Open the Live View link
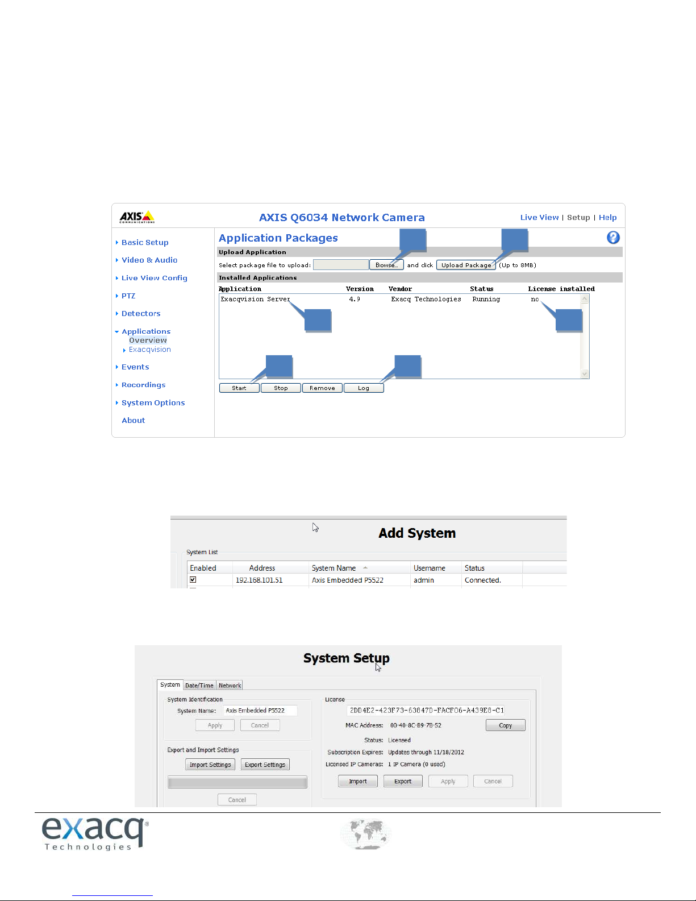Viewport: 696px width, 901px height. (539, 218)
